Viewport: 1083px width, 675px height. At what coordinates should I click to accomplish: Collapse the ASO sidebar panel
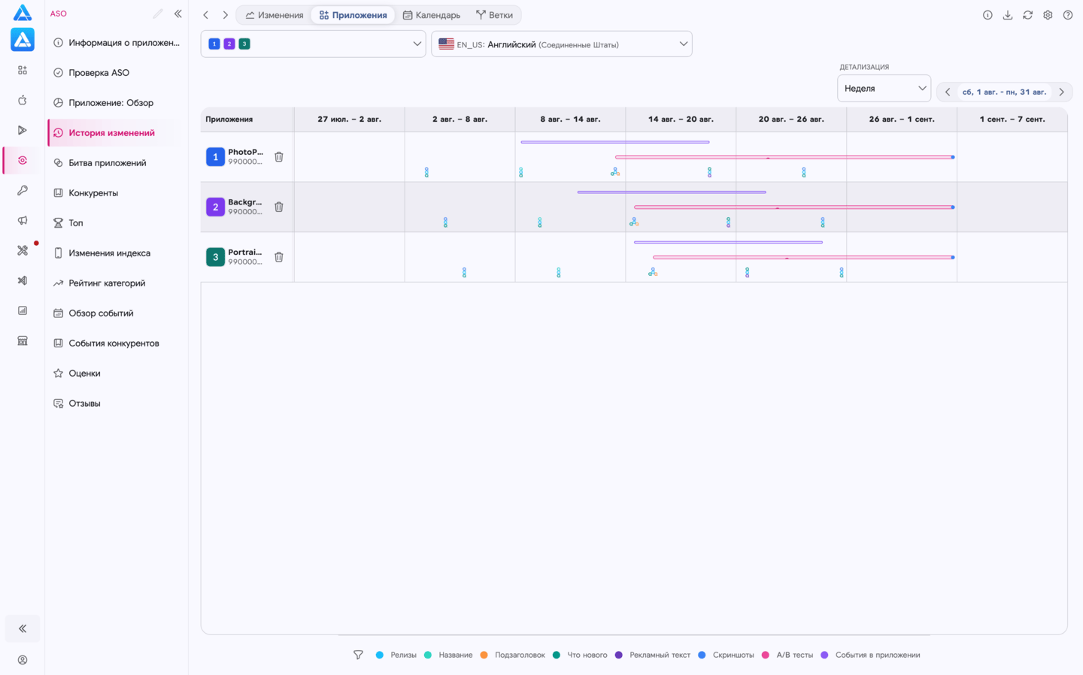point(178,14)
